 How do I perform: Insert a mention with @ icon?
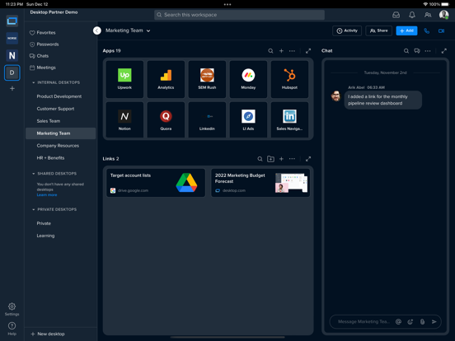[x=398, y=321]
